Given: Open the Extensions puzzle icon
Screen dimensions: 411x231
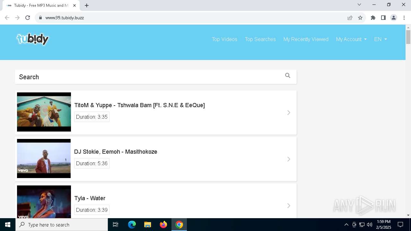Looking at the screenshot, I should 373,18.
